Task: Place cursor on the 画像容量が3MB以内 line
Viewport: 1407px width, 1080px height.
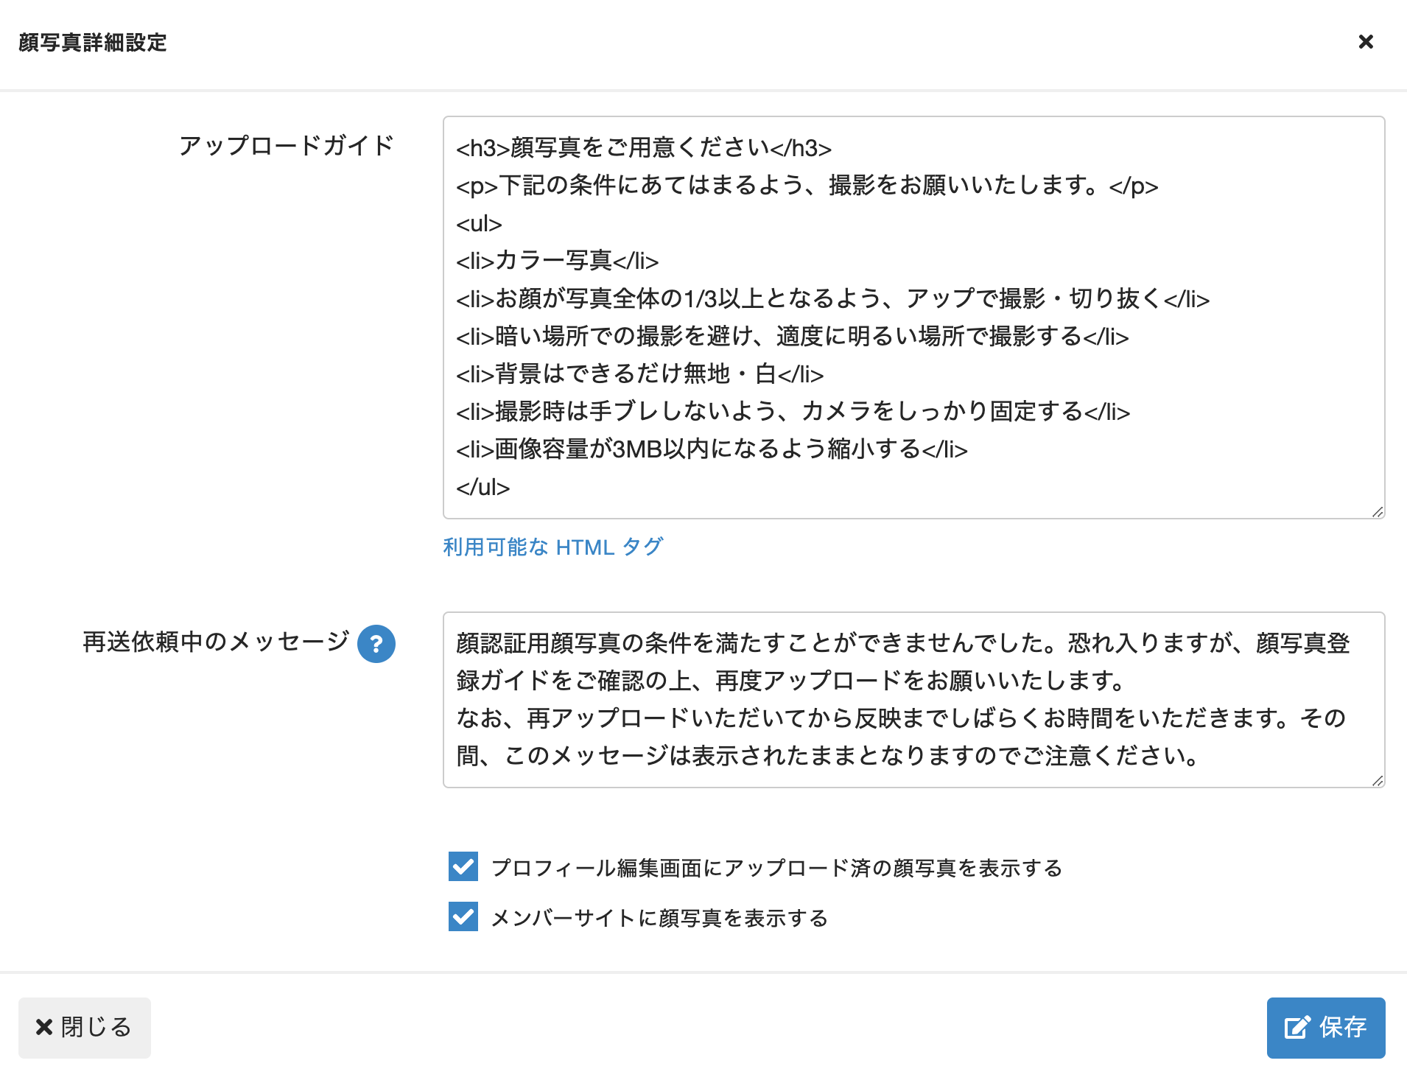Action: [712, 449]
